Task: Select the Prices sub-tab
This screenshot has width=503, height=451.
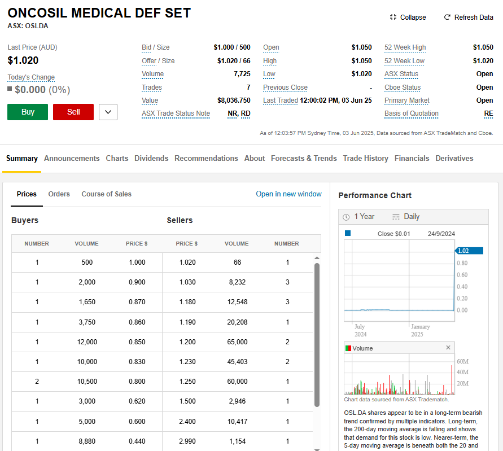Action: [27, 194]
